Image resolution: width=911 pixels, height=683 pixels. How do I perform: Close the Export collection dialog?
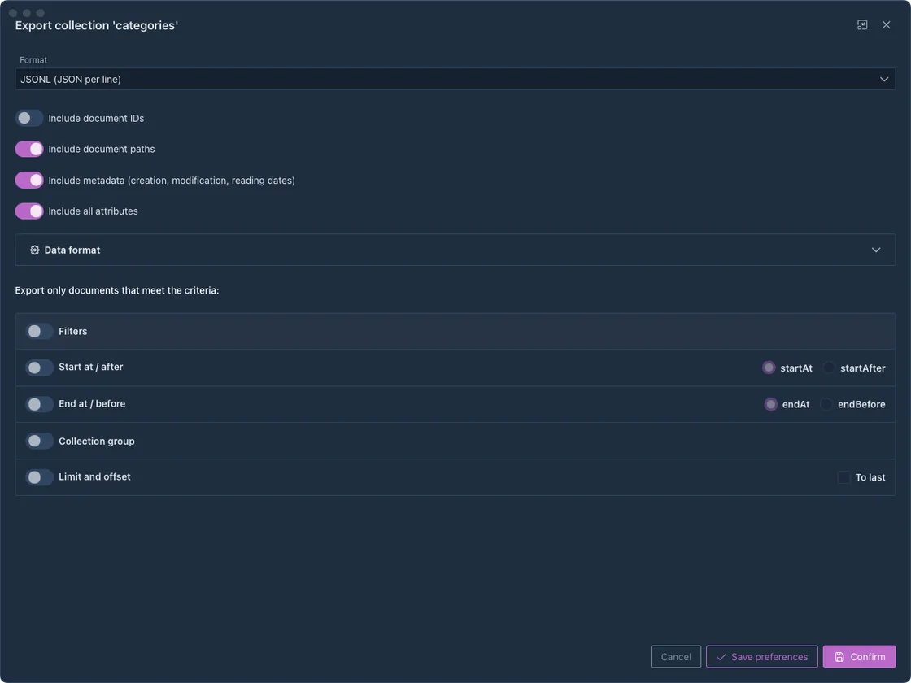pyautogui.click(x=886, y=25)
